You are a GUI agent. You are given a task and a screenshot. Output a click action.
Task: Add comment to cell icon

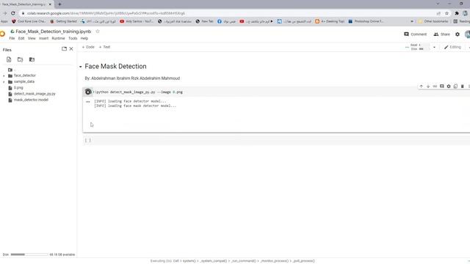[x=442, y=87]
